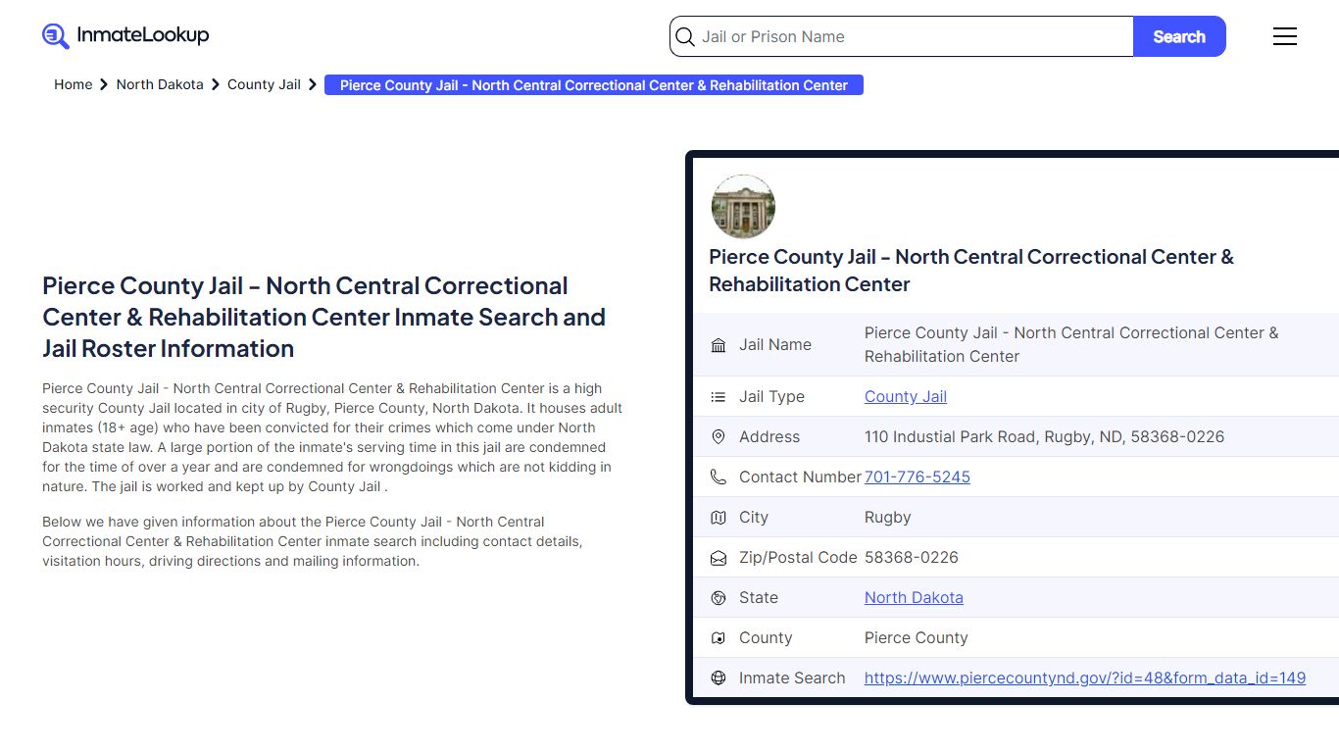Screen dimensions: 1339x753
Task: Click the 'Jail Name' label
Action: click(775, 345)
